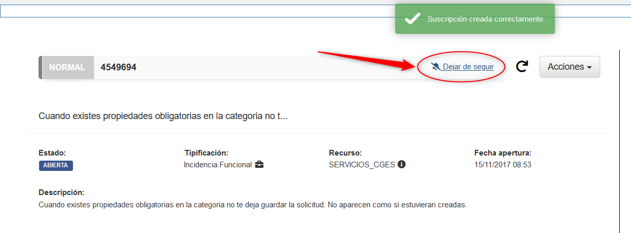The height and width of the screenshot is (233, 631).
Task: Click the Estado field label
Action: [x=52, y=152]
